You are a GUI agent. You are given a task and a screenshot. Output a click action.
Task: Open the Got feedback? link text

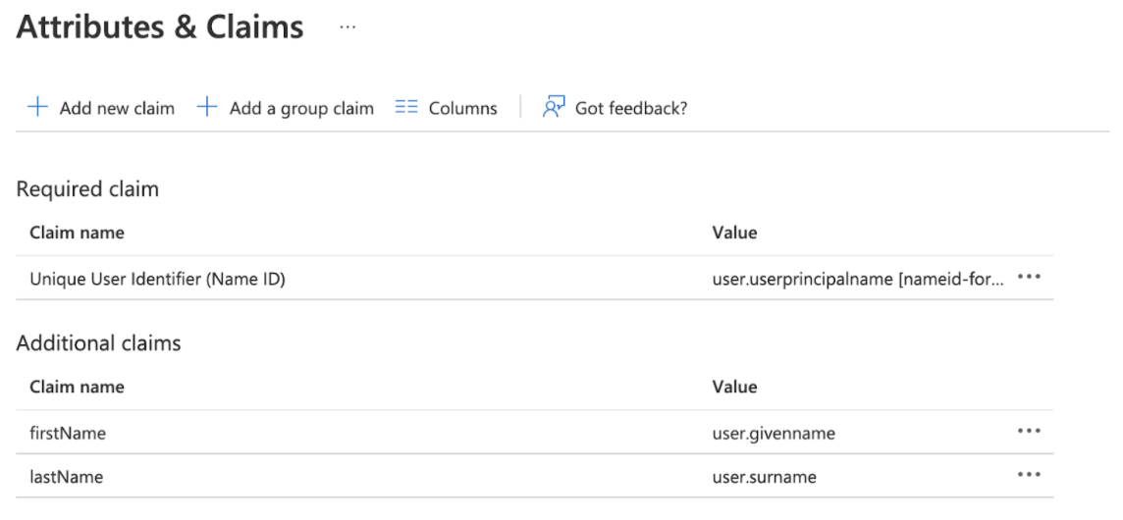click(630, 108)
